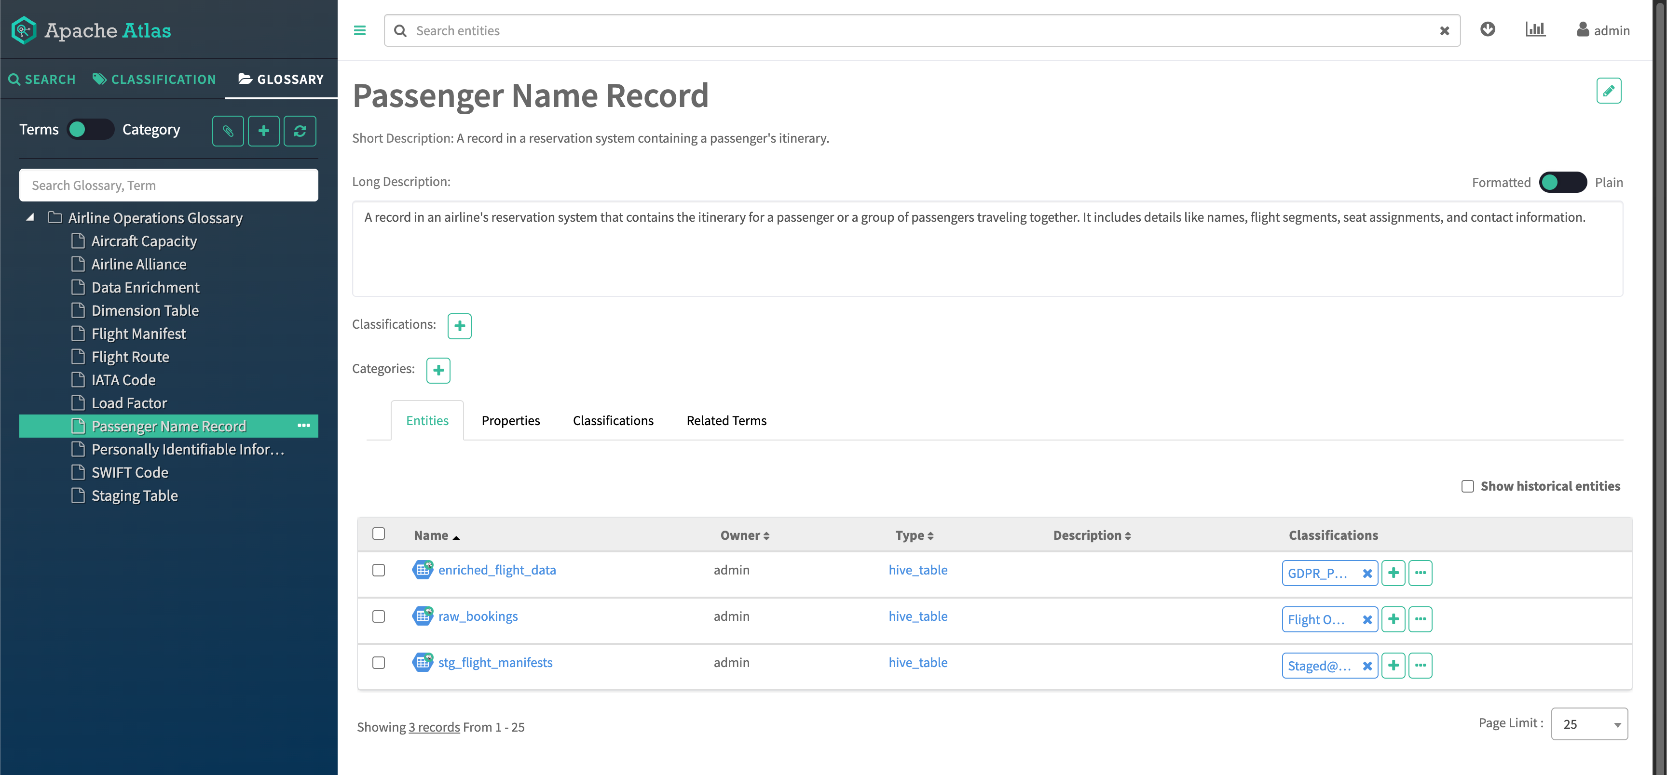Image resolution: width=1667 pixels, height=775 pixels.
Task: Click the download icon in top bar
Action: [x=1487, y=30]
